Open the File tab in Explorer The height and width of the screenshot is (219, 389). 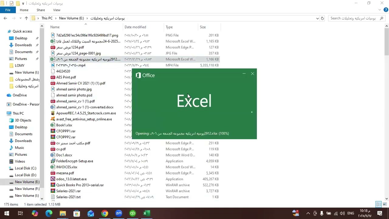(8, 10)
